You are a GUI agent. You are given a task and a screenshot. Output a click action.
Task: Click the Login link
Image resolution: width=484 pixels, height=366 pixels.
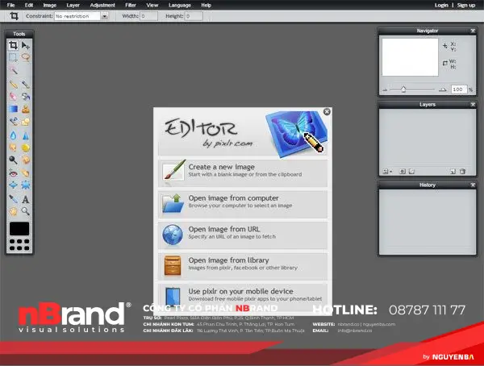[441, 5]
